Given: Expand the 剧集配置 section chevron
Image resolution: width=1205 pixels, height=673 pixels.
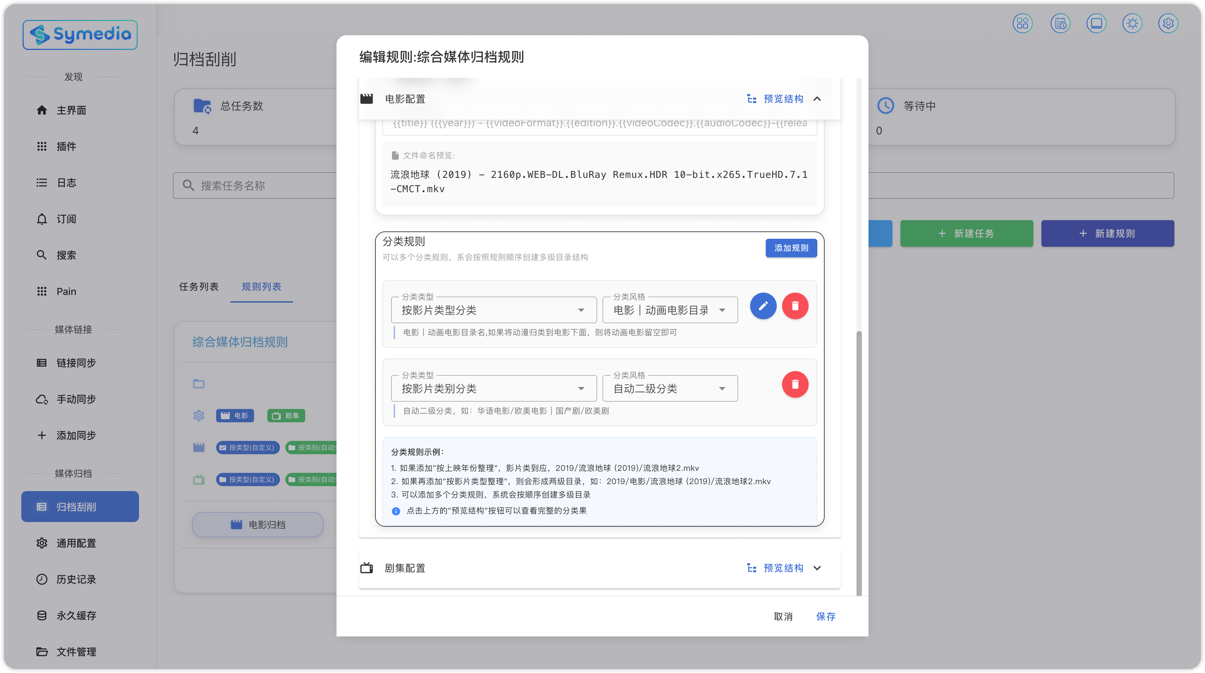Looking at the screenshot, I should tap(817, 568).
